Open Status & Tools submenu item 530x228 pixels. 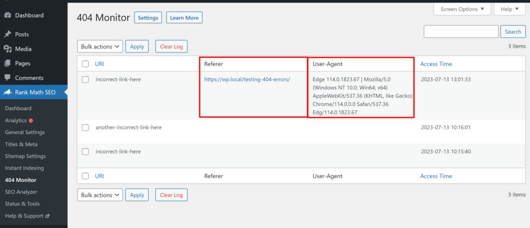tap(22, 204)
